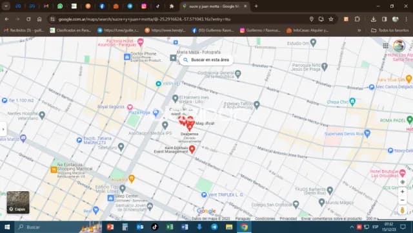Image resolution: width=413 pixels, height=233 pixels.
Task: Open Chrome downloads icon
Action: coord(373,19)
